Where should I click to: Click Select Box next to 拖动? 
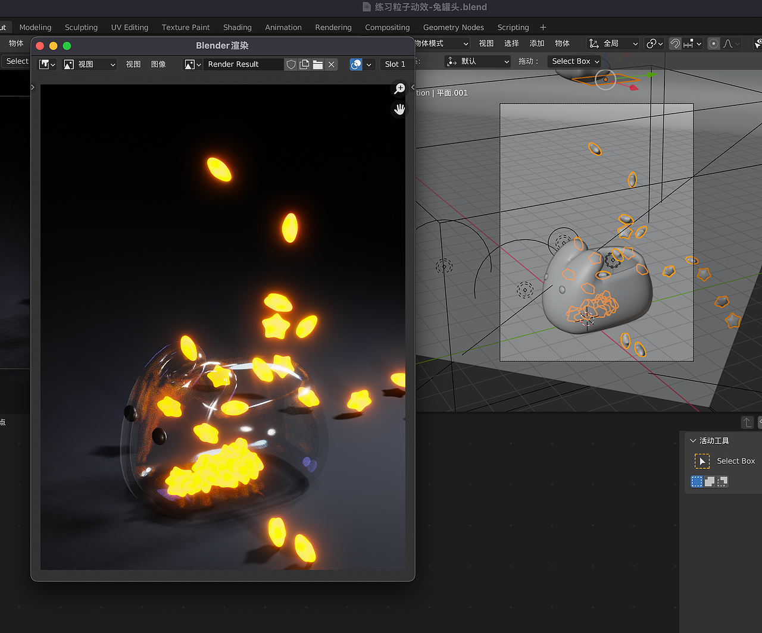point(574,61)
